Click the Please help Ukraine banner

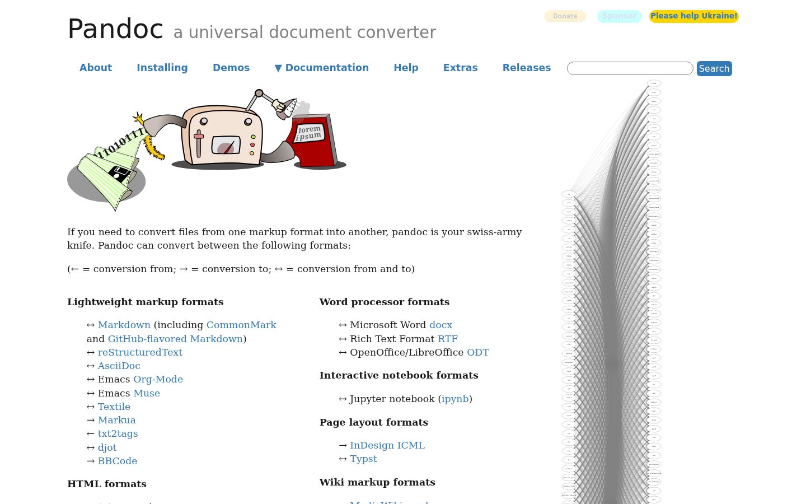tap(694, 16)
